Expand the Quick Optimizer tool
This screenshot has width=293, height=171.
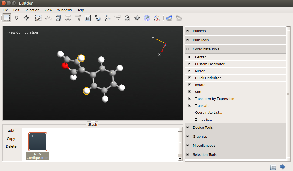tap(190, 78)
